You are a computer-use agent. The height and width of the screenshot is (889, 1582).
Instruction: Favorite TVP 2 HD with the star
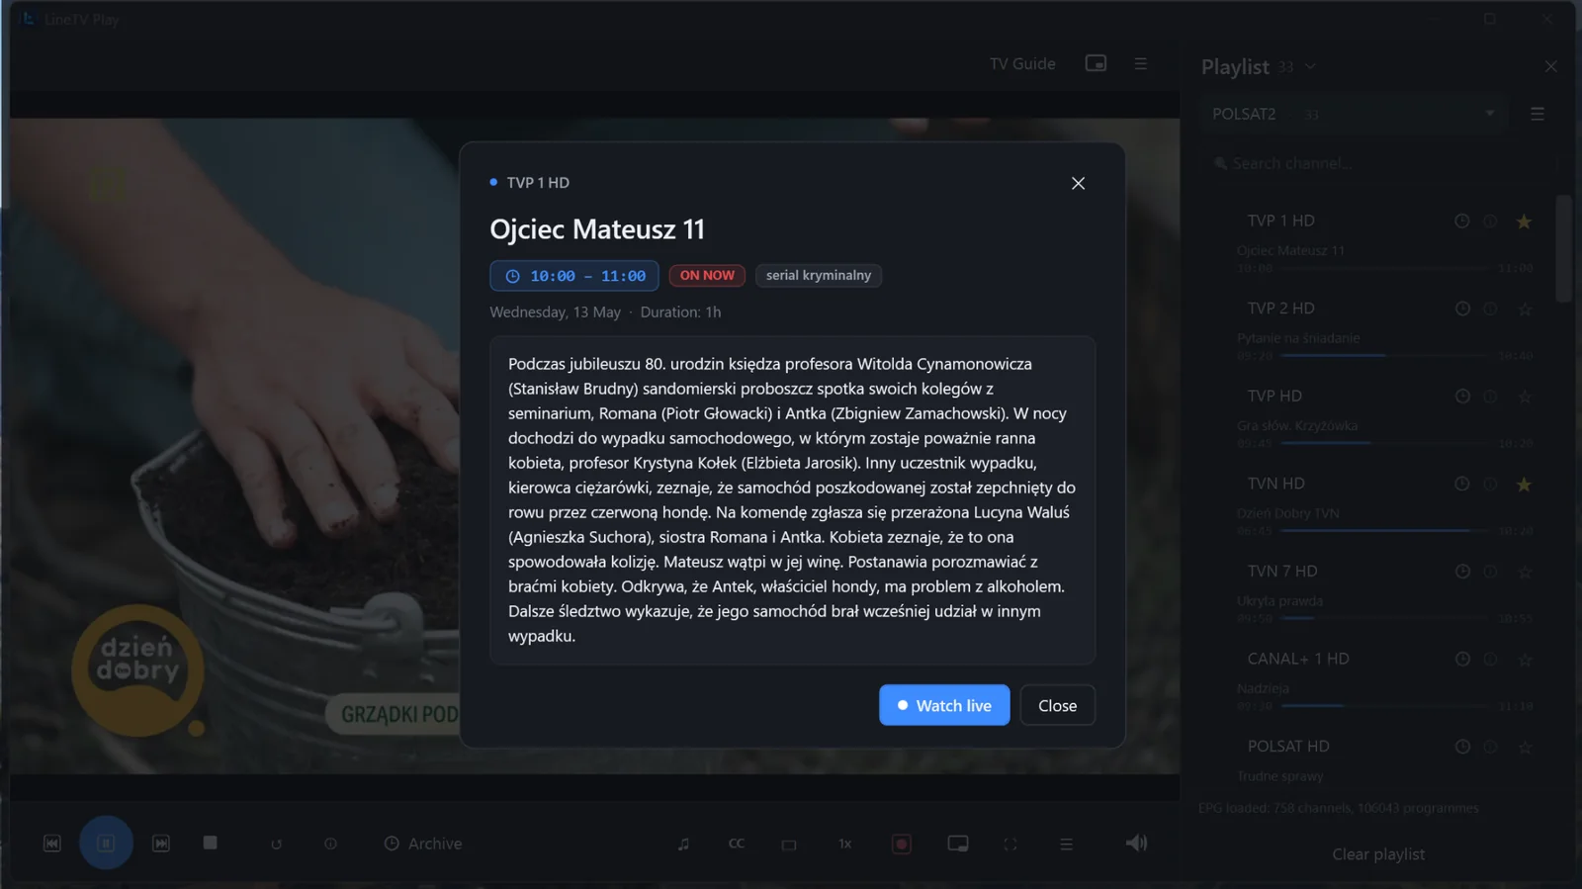pos(1524,310)
